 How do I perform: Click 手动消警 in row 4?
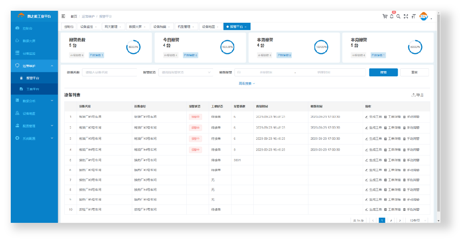411,149
